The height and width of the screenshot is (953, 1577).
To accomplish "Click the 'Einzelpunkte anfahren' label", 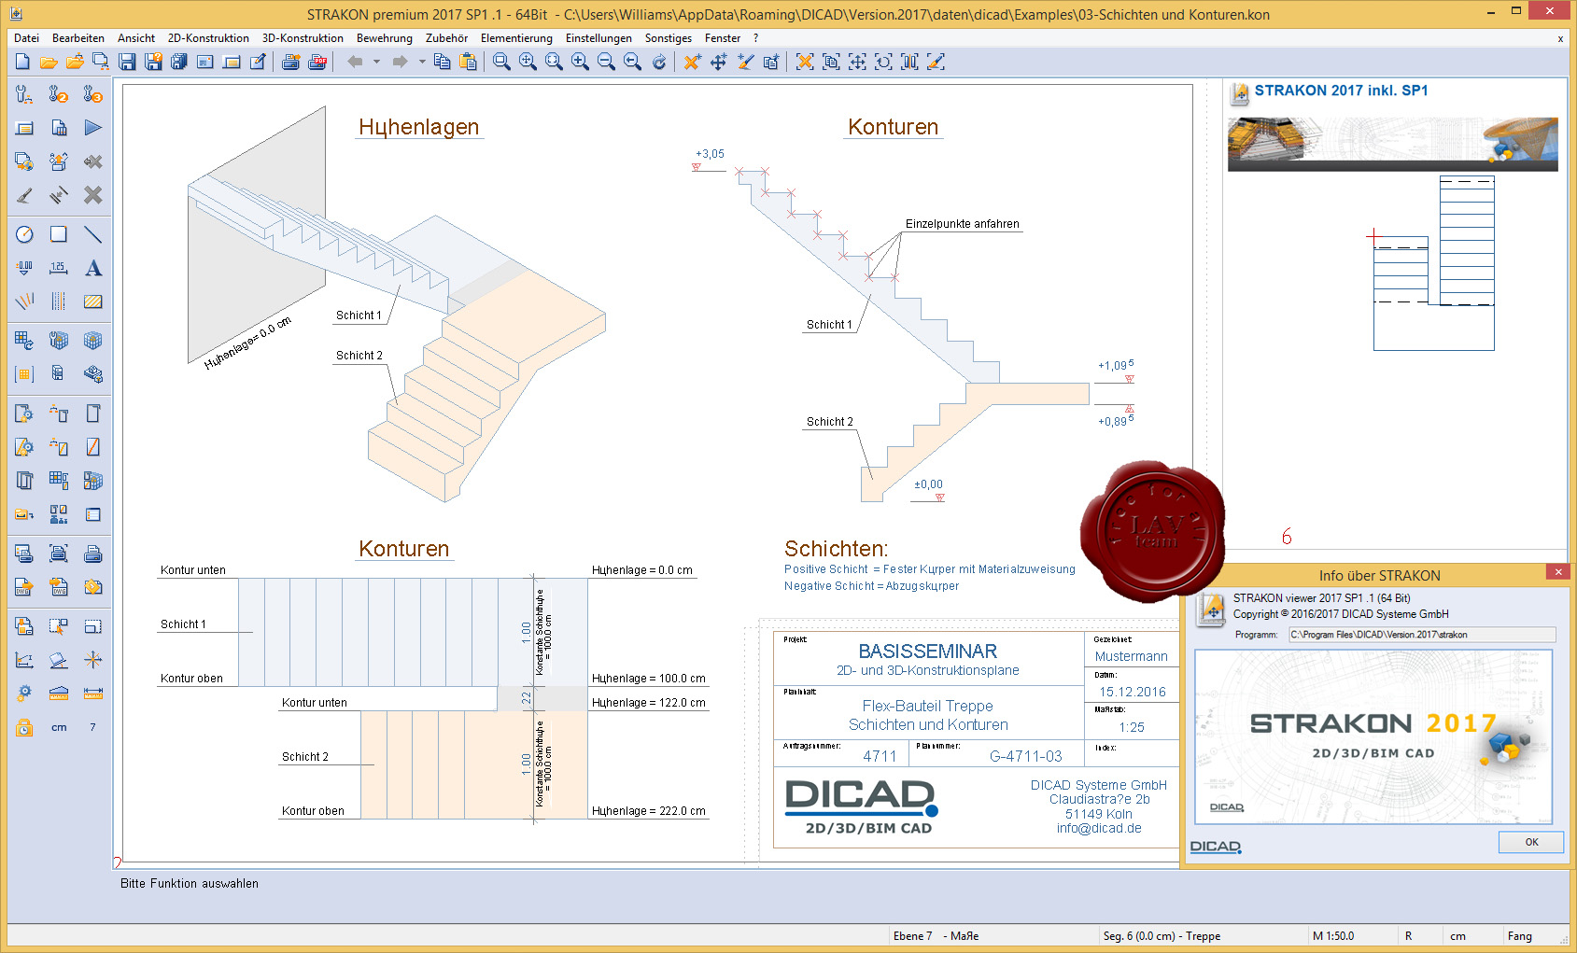I will pyautogui.click(x=962, y=224).
